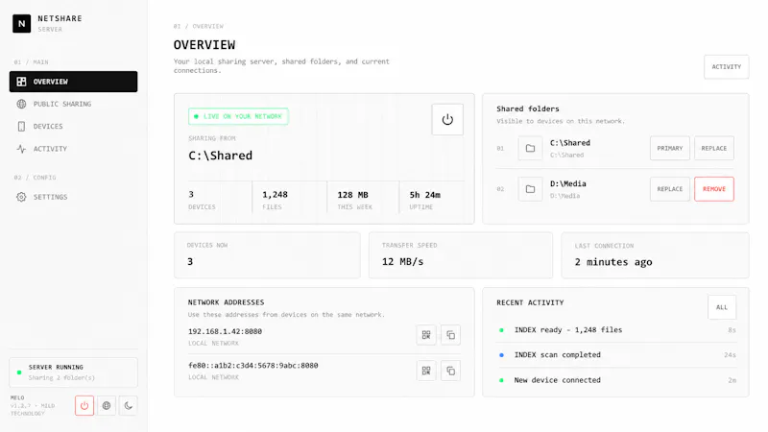Click the Last Connection 2 minutes ago card
768x432 pixels.
point(655,255)
